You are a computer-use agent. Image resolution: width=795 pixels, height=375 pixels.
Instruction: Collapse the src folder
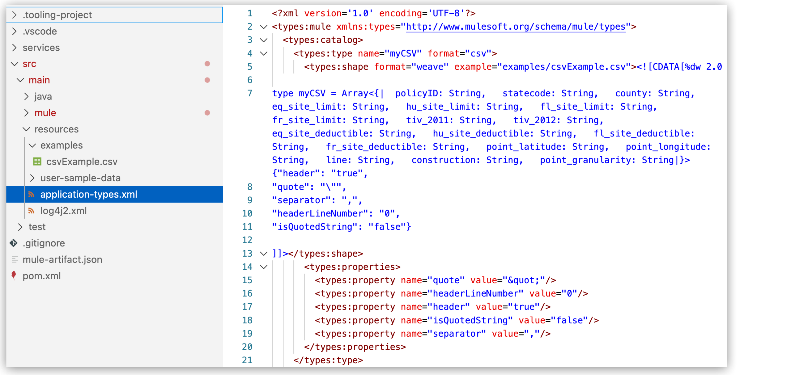[14, 64]
